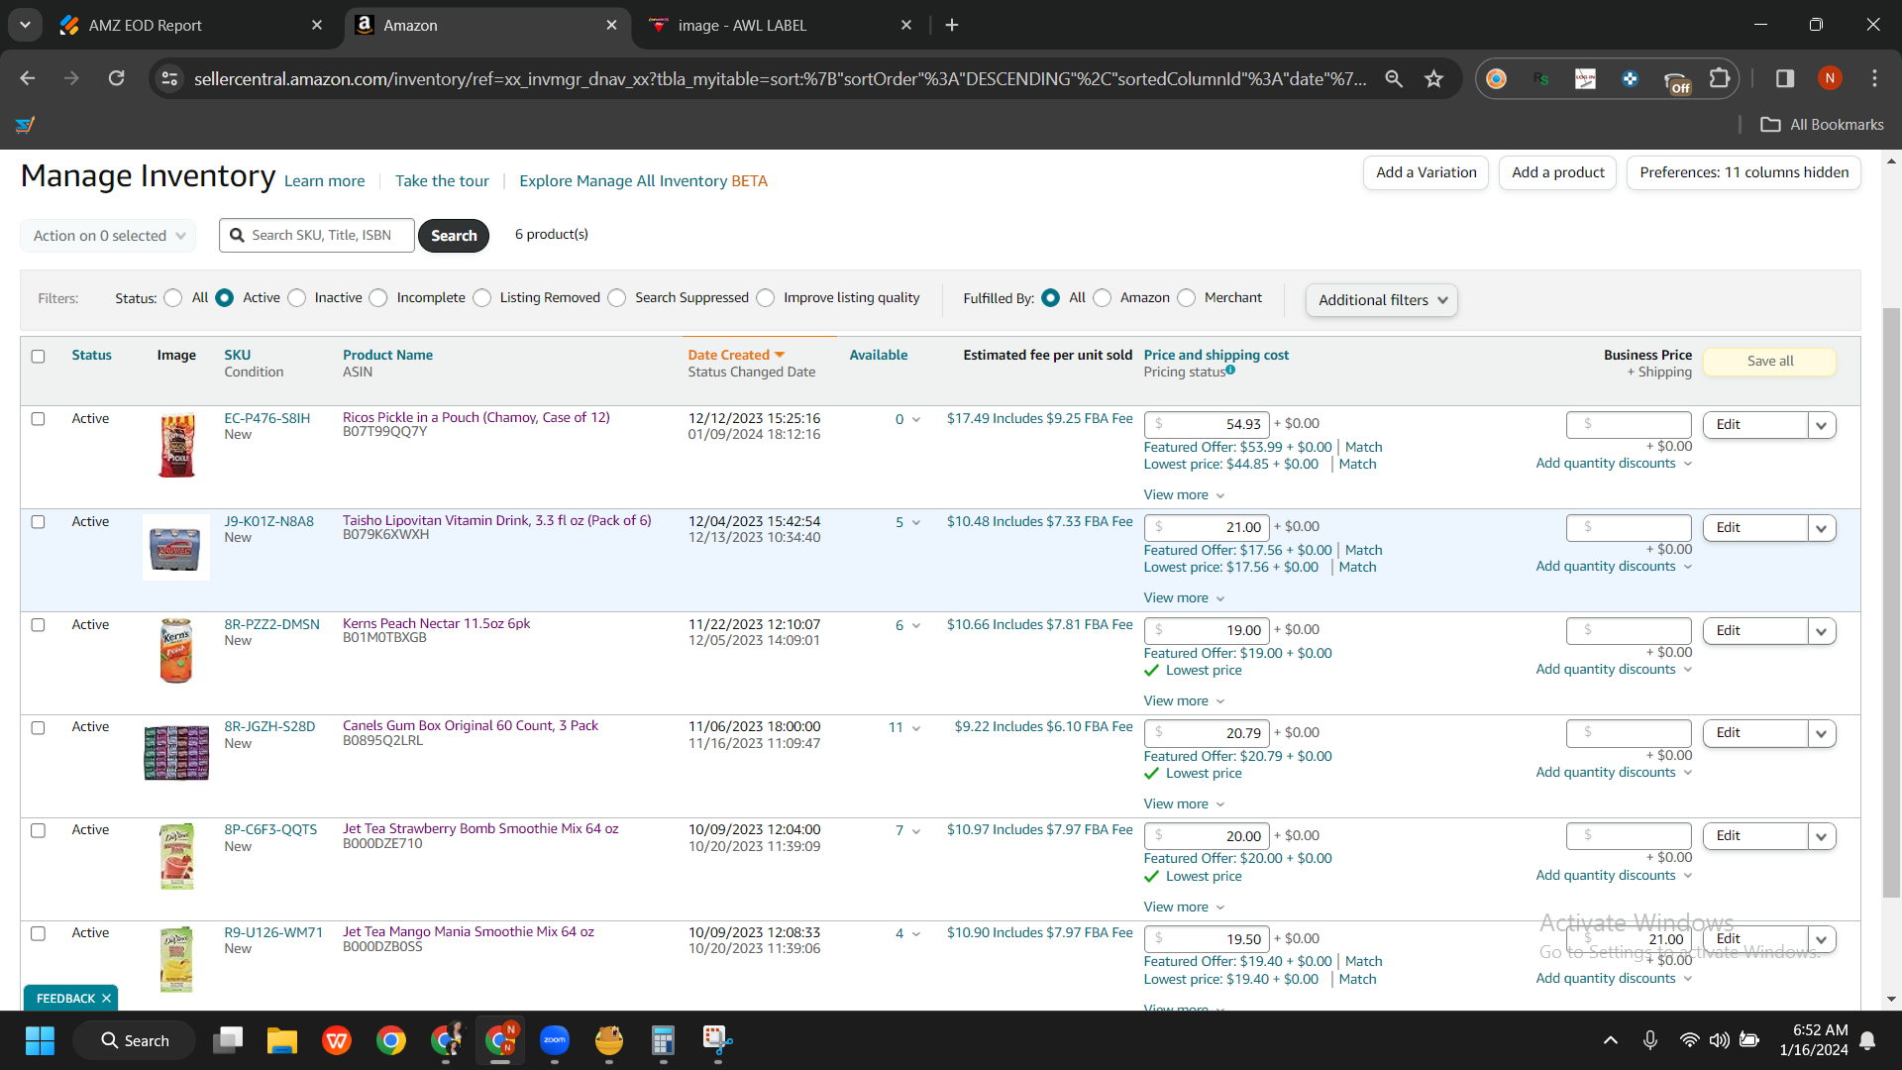Open the Windows Start menu
This screenshot has height=1070, width=1902.
41,1040
